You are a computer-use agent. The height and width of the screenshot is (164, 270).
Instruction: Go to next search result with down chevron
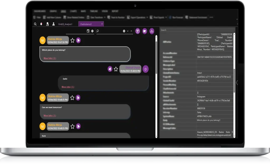[128, 31]
